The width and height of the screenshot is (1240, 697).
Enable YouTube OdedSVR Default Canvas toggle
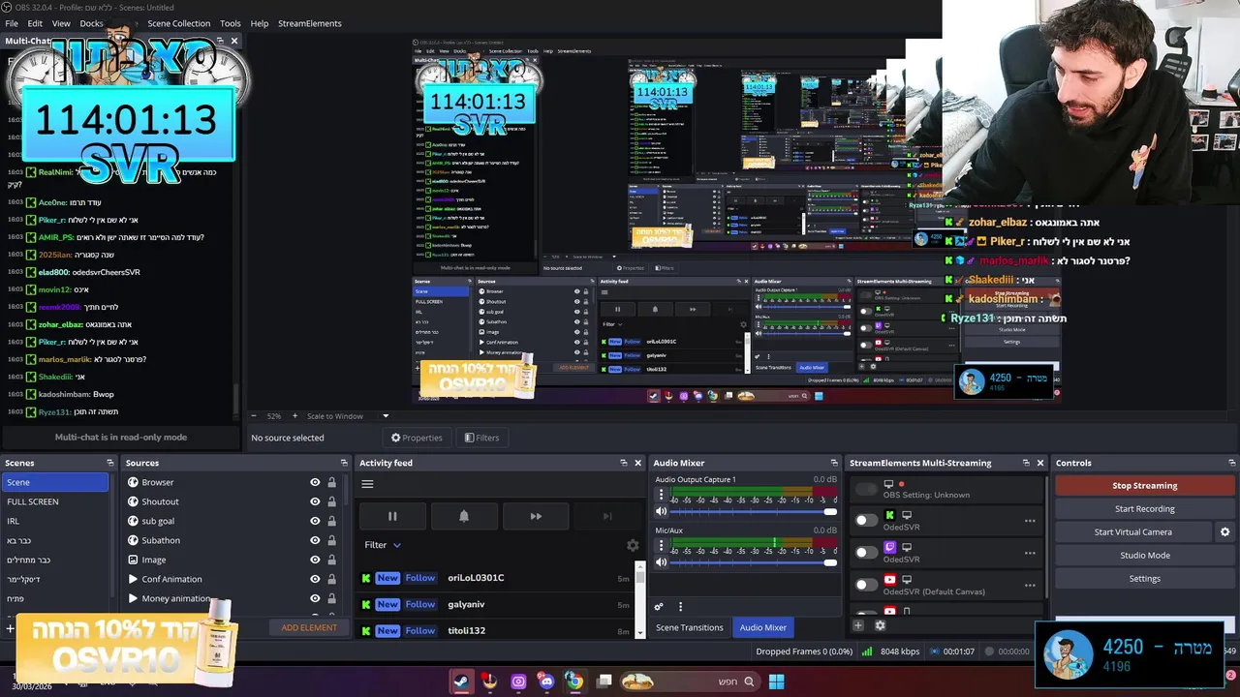866,585
